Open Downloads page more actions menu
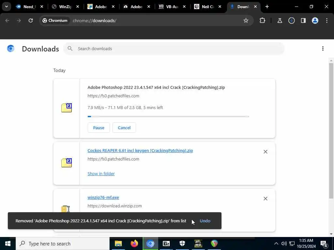The height and width of the screenshot is (250, 334). (323, 49)
